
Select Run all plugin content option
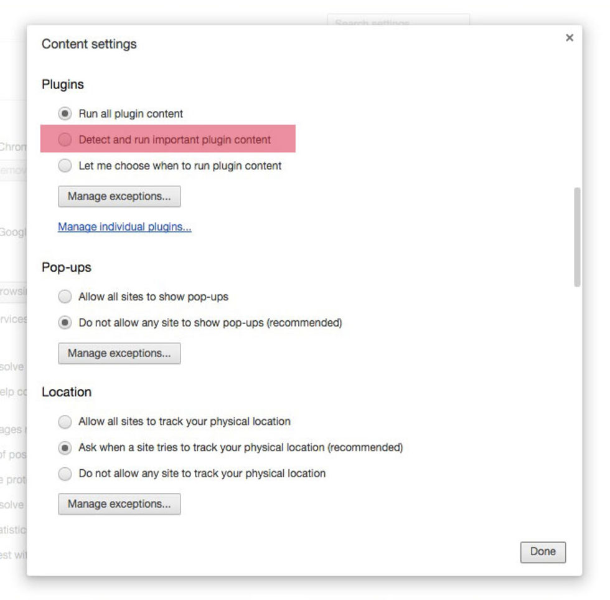click(65, 114)
